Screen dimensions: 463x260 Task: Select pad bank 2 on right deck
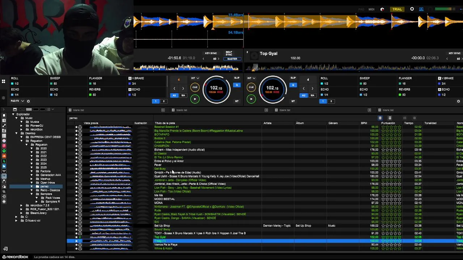point(331,101)
